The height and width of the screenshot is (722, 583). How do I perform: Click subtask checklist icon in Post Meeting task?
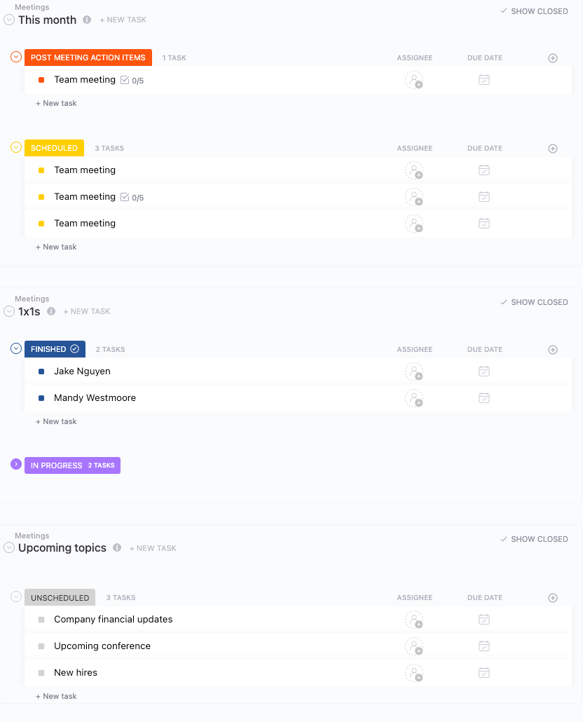tap(125, 80)
